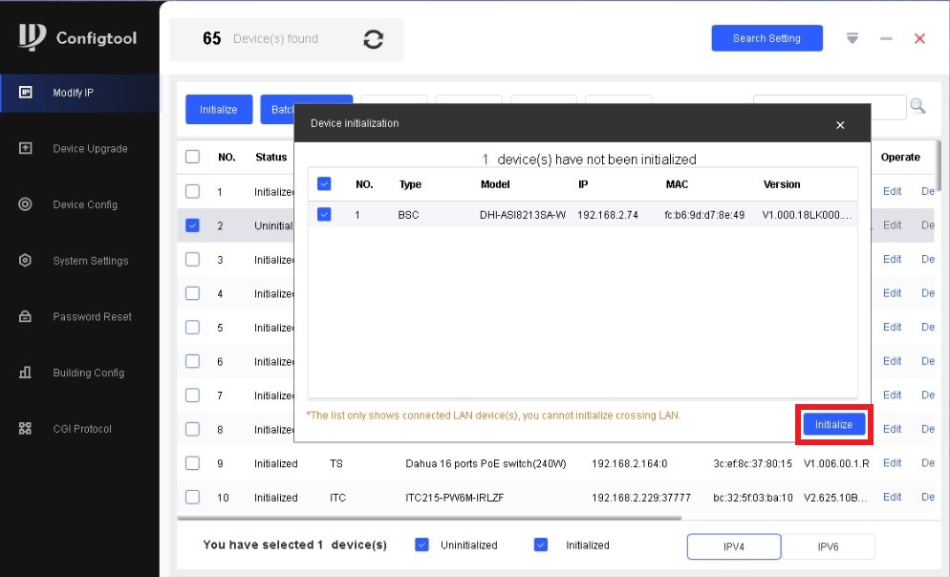Open the Building Config sidebar icon
This screenshot has height=577, width=950.
26,373
